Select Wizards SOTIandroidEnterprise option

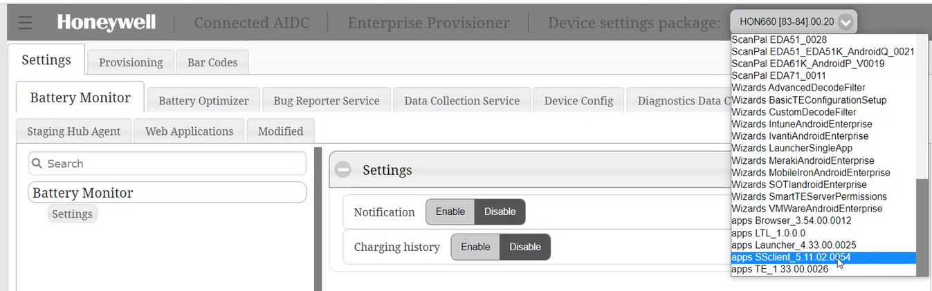tap(823, 185)
